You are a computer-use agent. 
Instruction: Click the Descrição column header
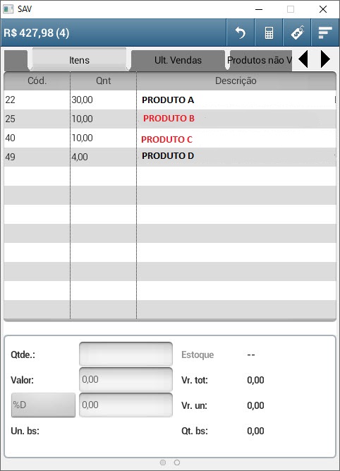236,81
